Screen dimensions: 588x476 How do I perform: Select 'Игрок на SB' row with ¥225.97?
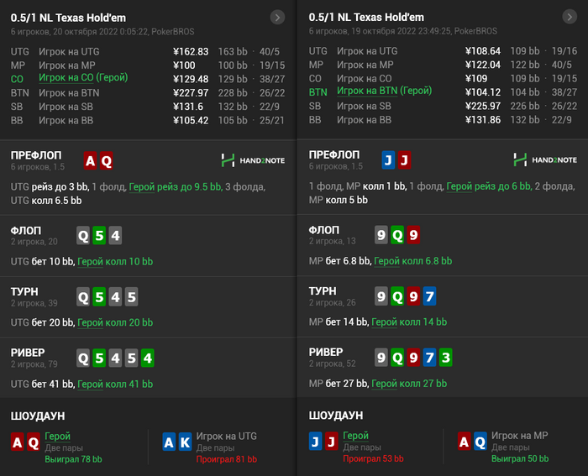coord(443,106)
